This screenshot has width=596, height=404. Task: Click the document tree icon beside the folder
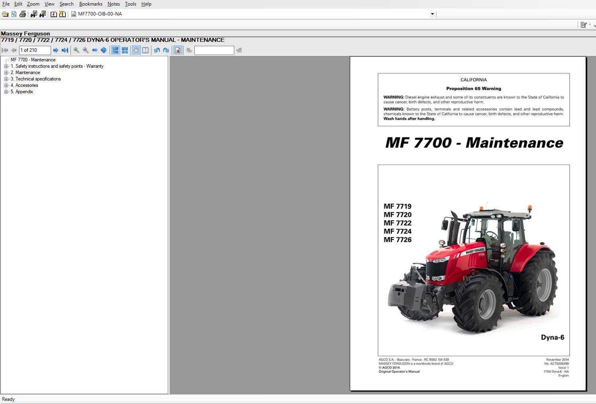point(14,14)
